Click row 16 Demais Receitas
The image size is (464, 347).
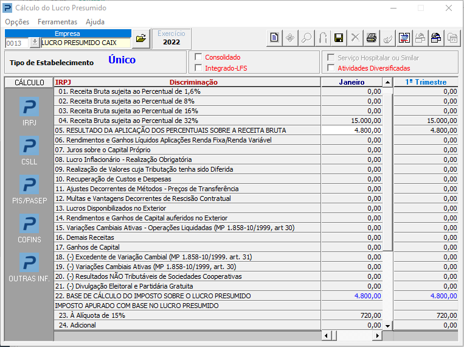(187, 237)
